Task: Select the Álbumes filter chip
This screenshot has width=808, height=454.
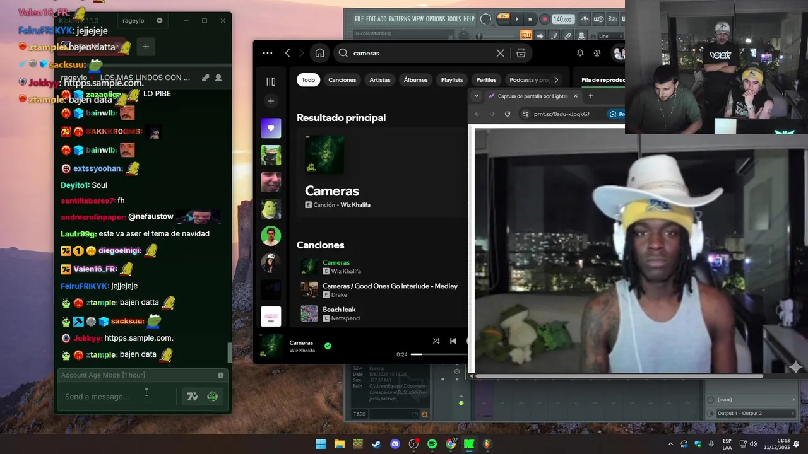Action: (x=415, y=80)
